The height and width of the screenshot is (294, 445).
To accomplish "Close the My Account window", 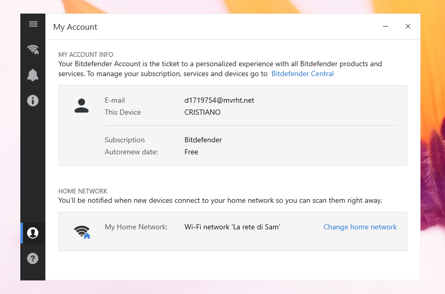I will tap(408, 27).
